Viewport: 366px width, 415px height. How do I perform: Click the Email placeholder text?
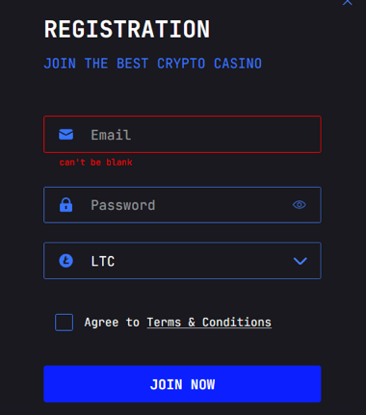111,135
